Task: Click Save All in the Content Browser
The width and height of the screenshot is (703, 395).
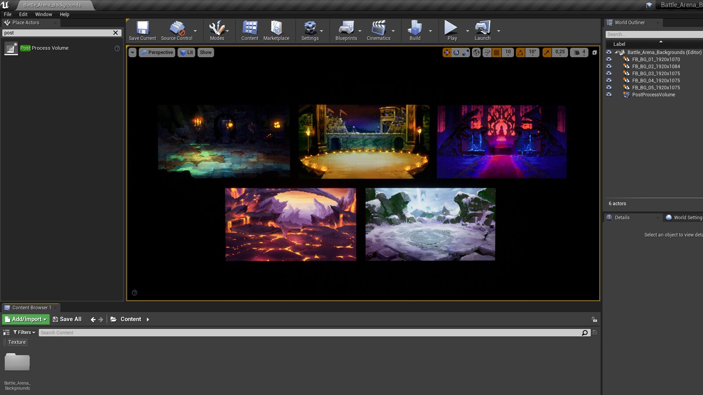Action: click(x=68, y=319)
